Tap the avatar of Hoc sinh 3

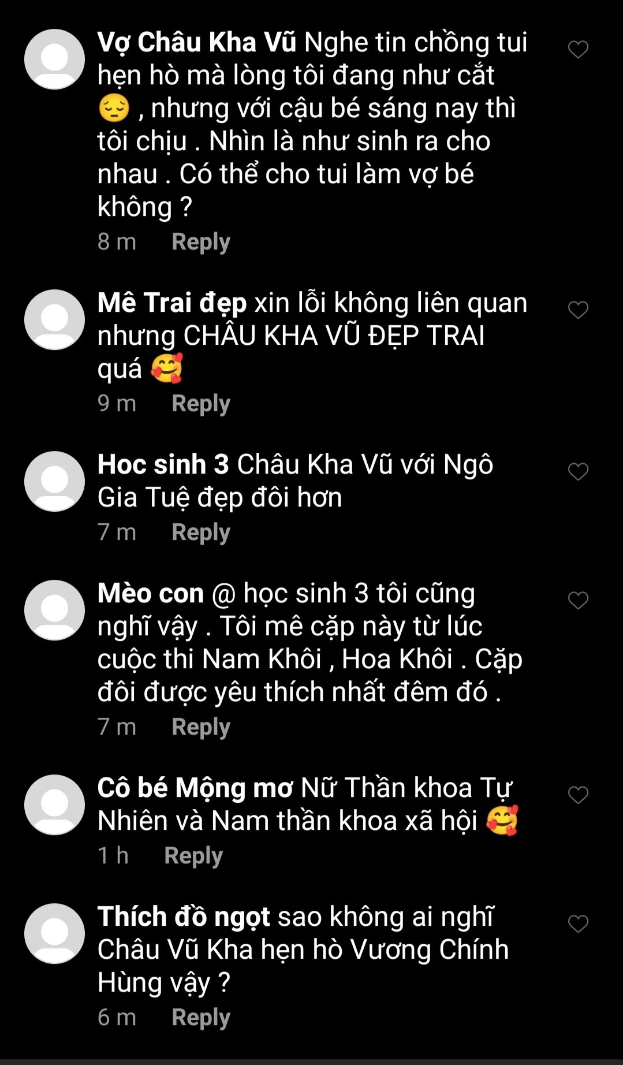pos(55,482)
